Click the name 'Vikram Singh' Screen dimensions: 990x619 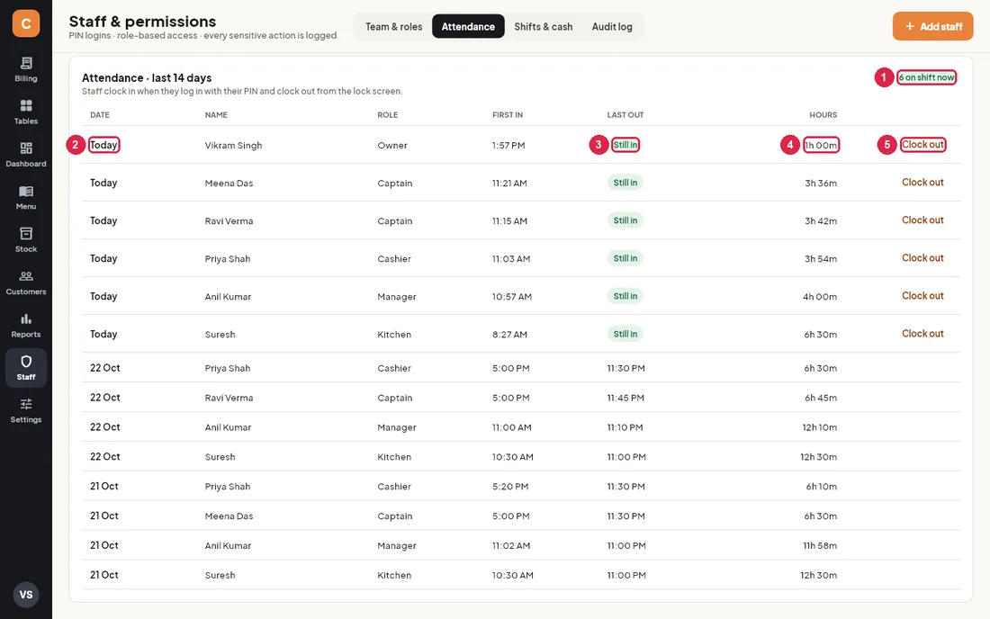point(233,145)
